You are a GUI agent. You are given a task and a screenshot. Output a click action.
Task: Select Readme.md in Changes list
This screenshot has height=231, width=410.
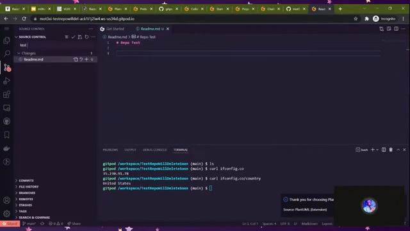click(x=56, y=60)
